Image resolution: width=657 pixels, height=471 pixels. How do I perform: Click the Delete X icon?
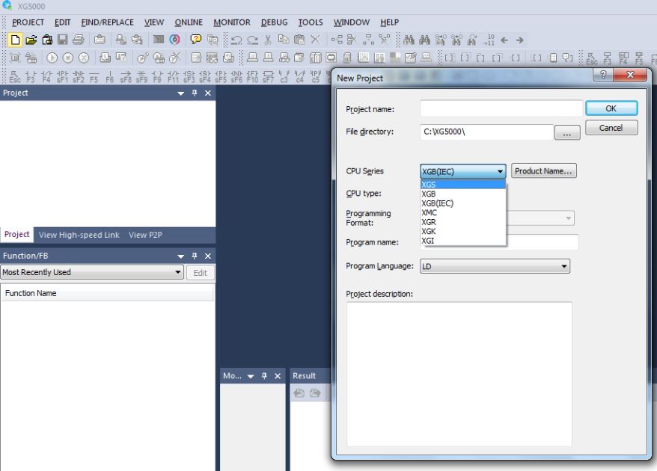(315, 40)
